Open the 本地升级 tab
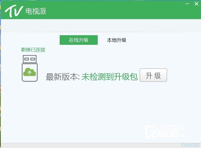 click(116, 40)
